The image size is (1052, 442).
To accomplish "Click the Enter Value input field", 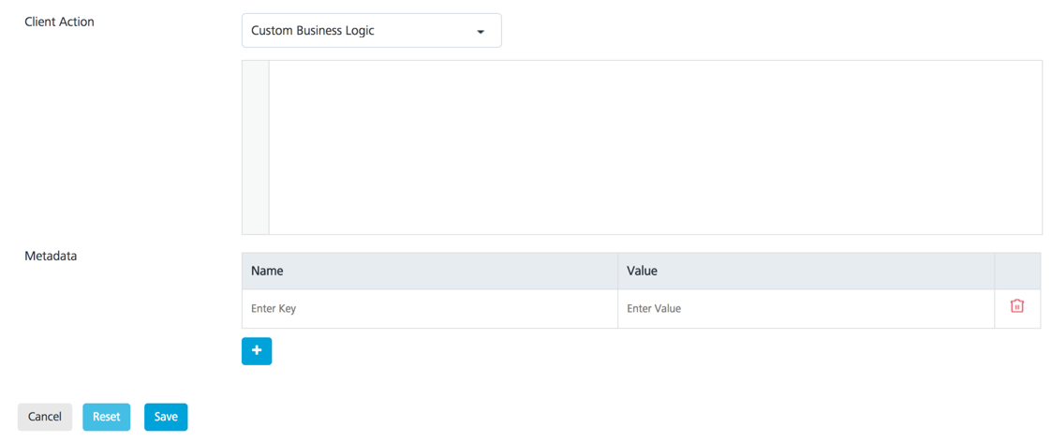I will point(805,309).
